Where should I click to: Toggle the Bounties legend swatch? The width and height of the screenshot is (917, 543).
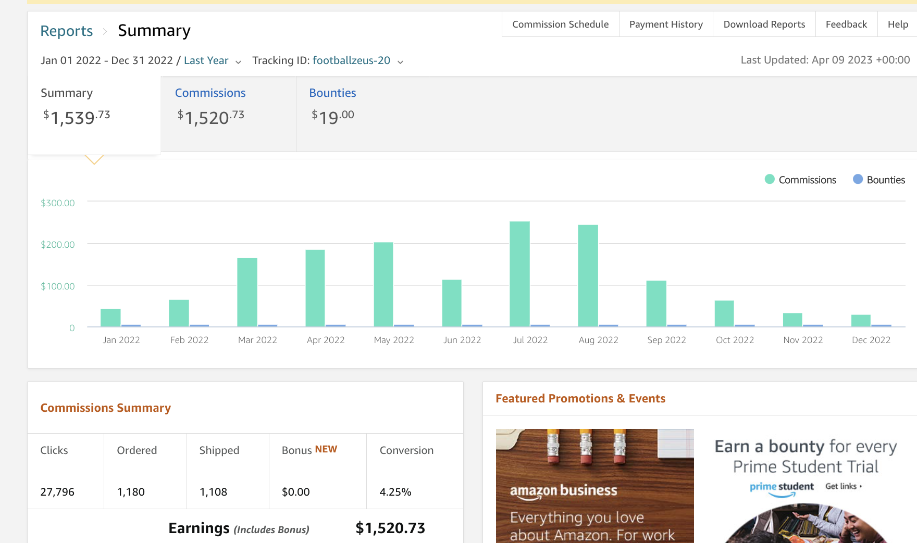(858, 179)
